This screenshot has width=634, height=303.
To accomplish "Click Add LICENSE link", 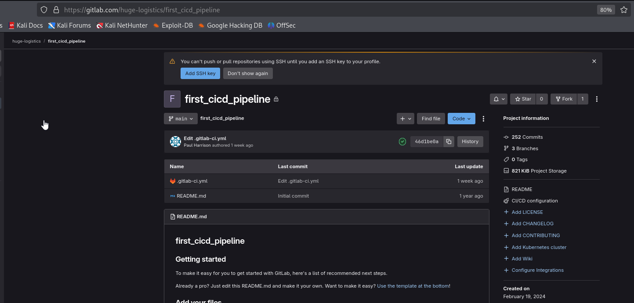I will [527, 212].
